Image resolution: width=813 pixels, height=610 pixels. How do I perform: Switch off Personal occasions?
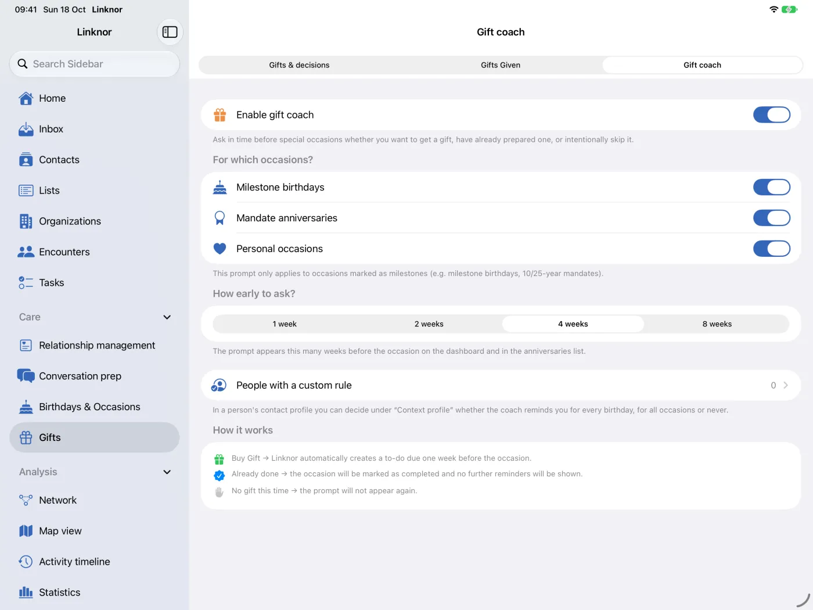(x=772, y=249)
